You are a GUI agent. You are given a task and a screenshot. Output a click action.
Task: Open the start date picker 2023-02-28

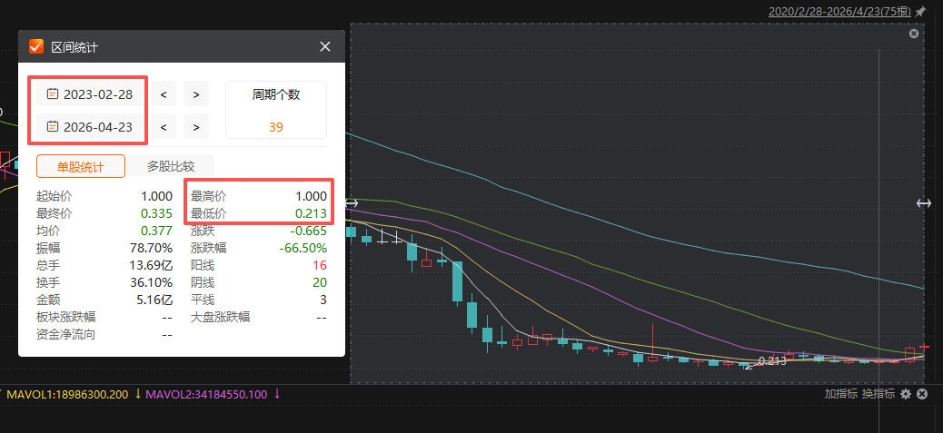90,93
